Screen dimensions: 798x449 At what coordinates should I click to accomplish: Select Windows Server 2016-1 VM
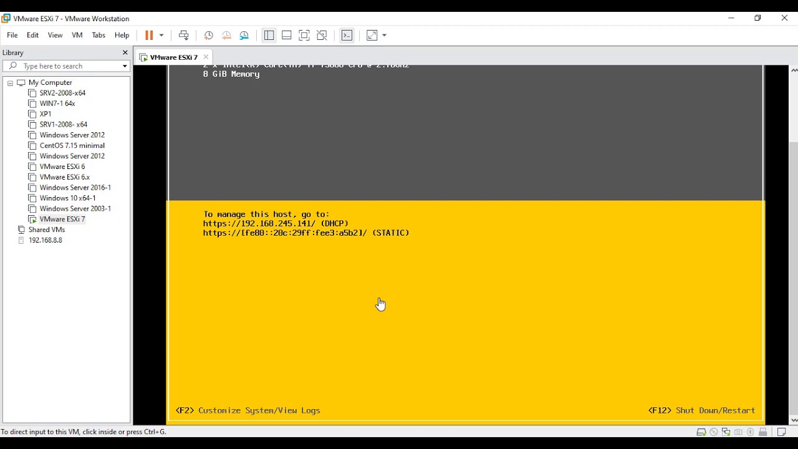(x=75, y=188)
